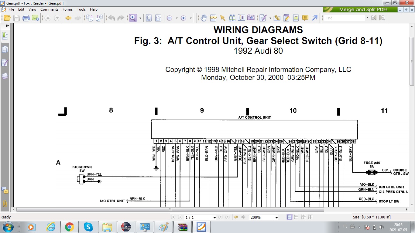
Task: Open Internet Explorer from the taskbar
Action: click(51, 227)
